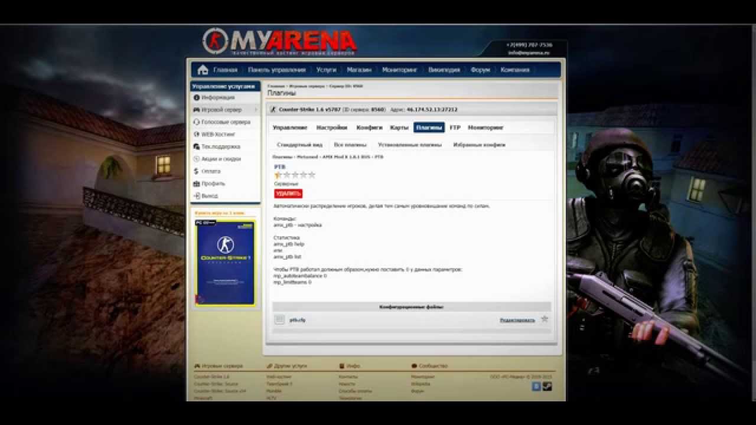Click Редактировать link for ptb.cfg
Screen dimensions: 756x425
pyautogui.click(x=517, y=320)
